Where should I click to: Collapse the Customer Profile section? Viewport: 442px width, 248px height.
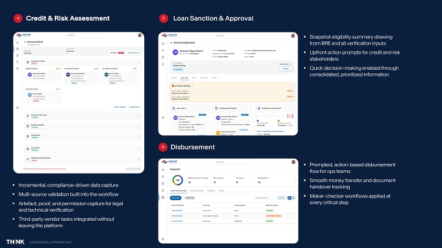coord(138,62)
